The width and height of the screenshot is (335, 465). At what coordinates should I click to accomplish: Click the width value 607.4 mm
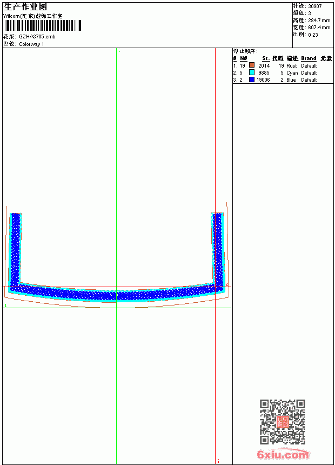pyautogui.click(x=319, y=28)
